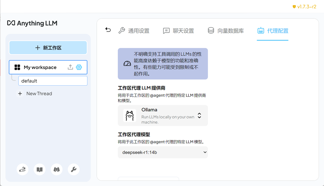The image size is (324, 186).
Task: Create a new workspace with 新工作区
Action: pos(48,48)
